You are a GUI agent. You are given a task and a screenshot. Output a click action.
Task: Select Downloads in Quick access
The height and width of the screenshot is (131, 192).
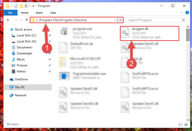[x=24, y=53]
